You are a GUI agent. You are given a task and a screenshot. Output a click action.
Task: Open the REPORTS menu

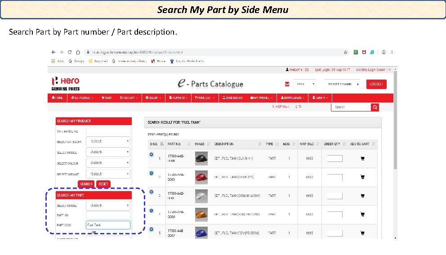[x=178, y=98]
